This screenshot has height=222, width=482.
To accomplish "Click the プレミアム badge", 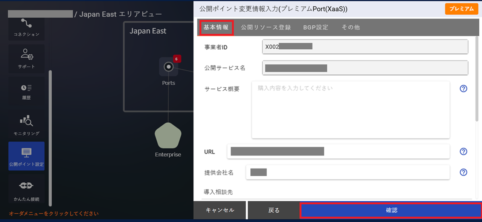I will point(462,8).
